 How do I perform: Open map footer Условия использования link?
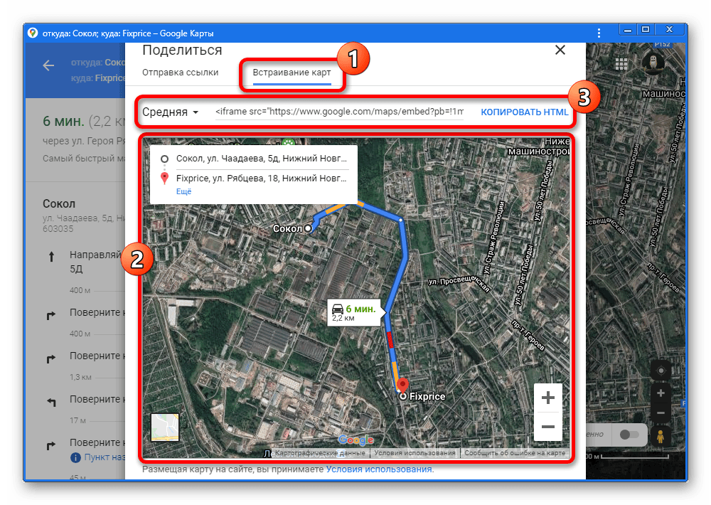tap(415, 453)
